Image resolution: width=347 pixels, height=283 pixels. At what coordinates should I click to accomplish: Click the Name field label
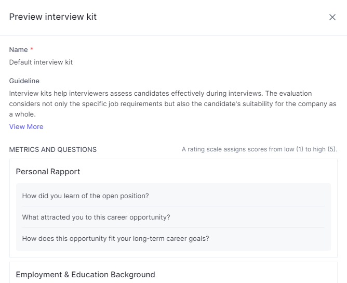click(18, 50)
